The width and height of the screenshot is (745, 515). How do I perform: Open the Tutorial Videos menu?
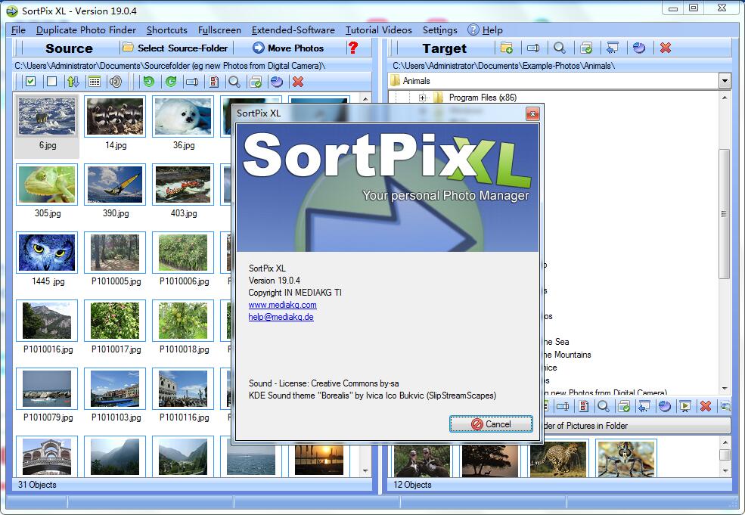[x=380, y=30]
